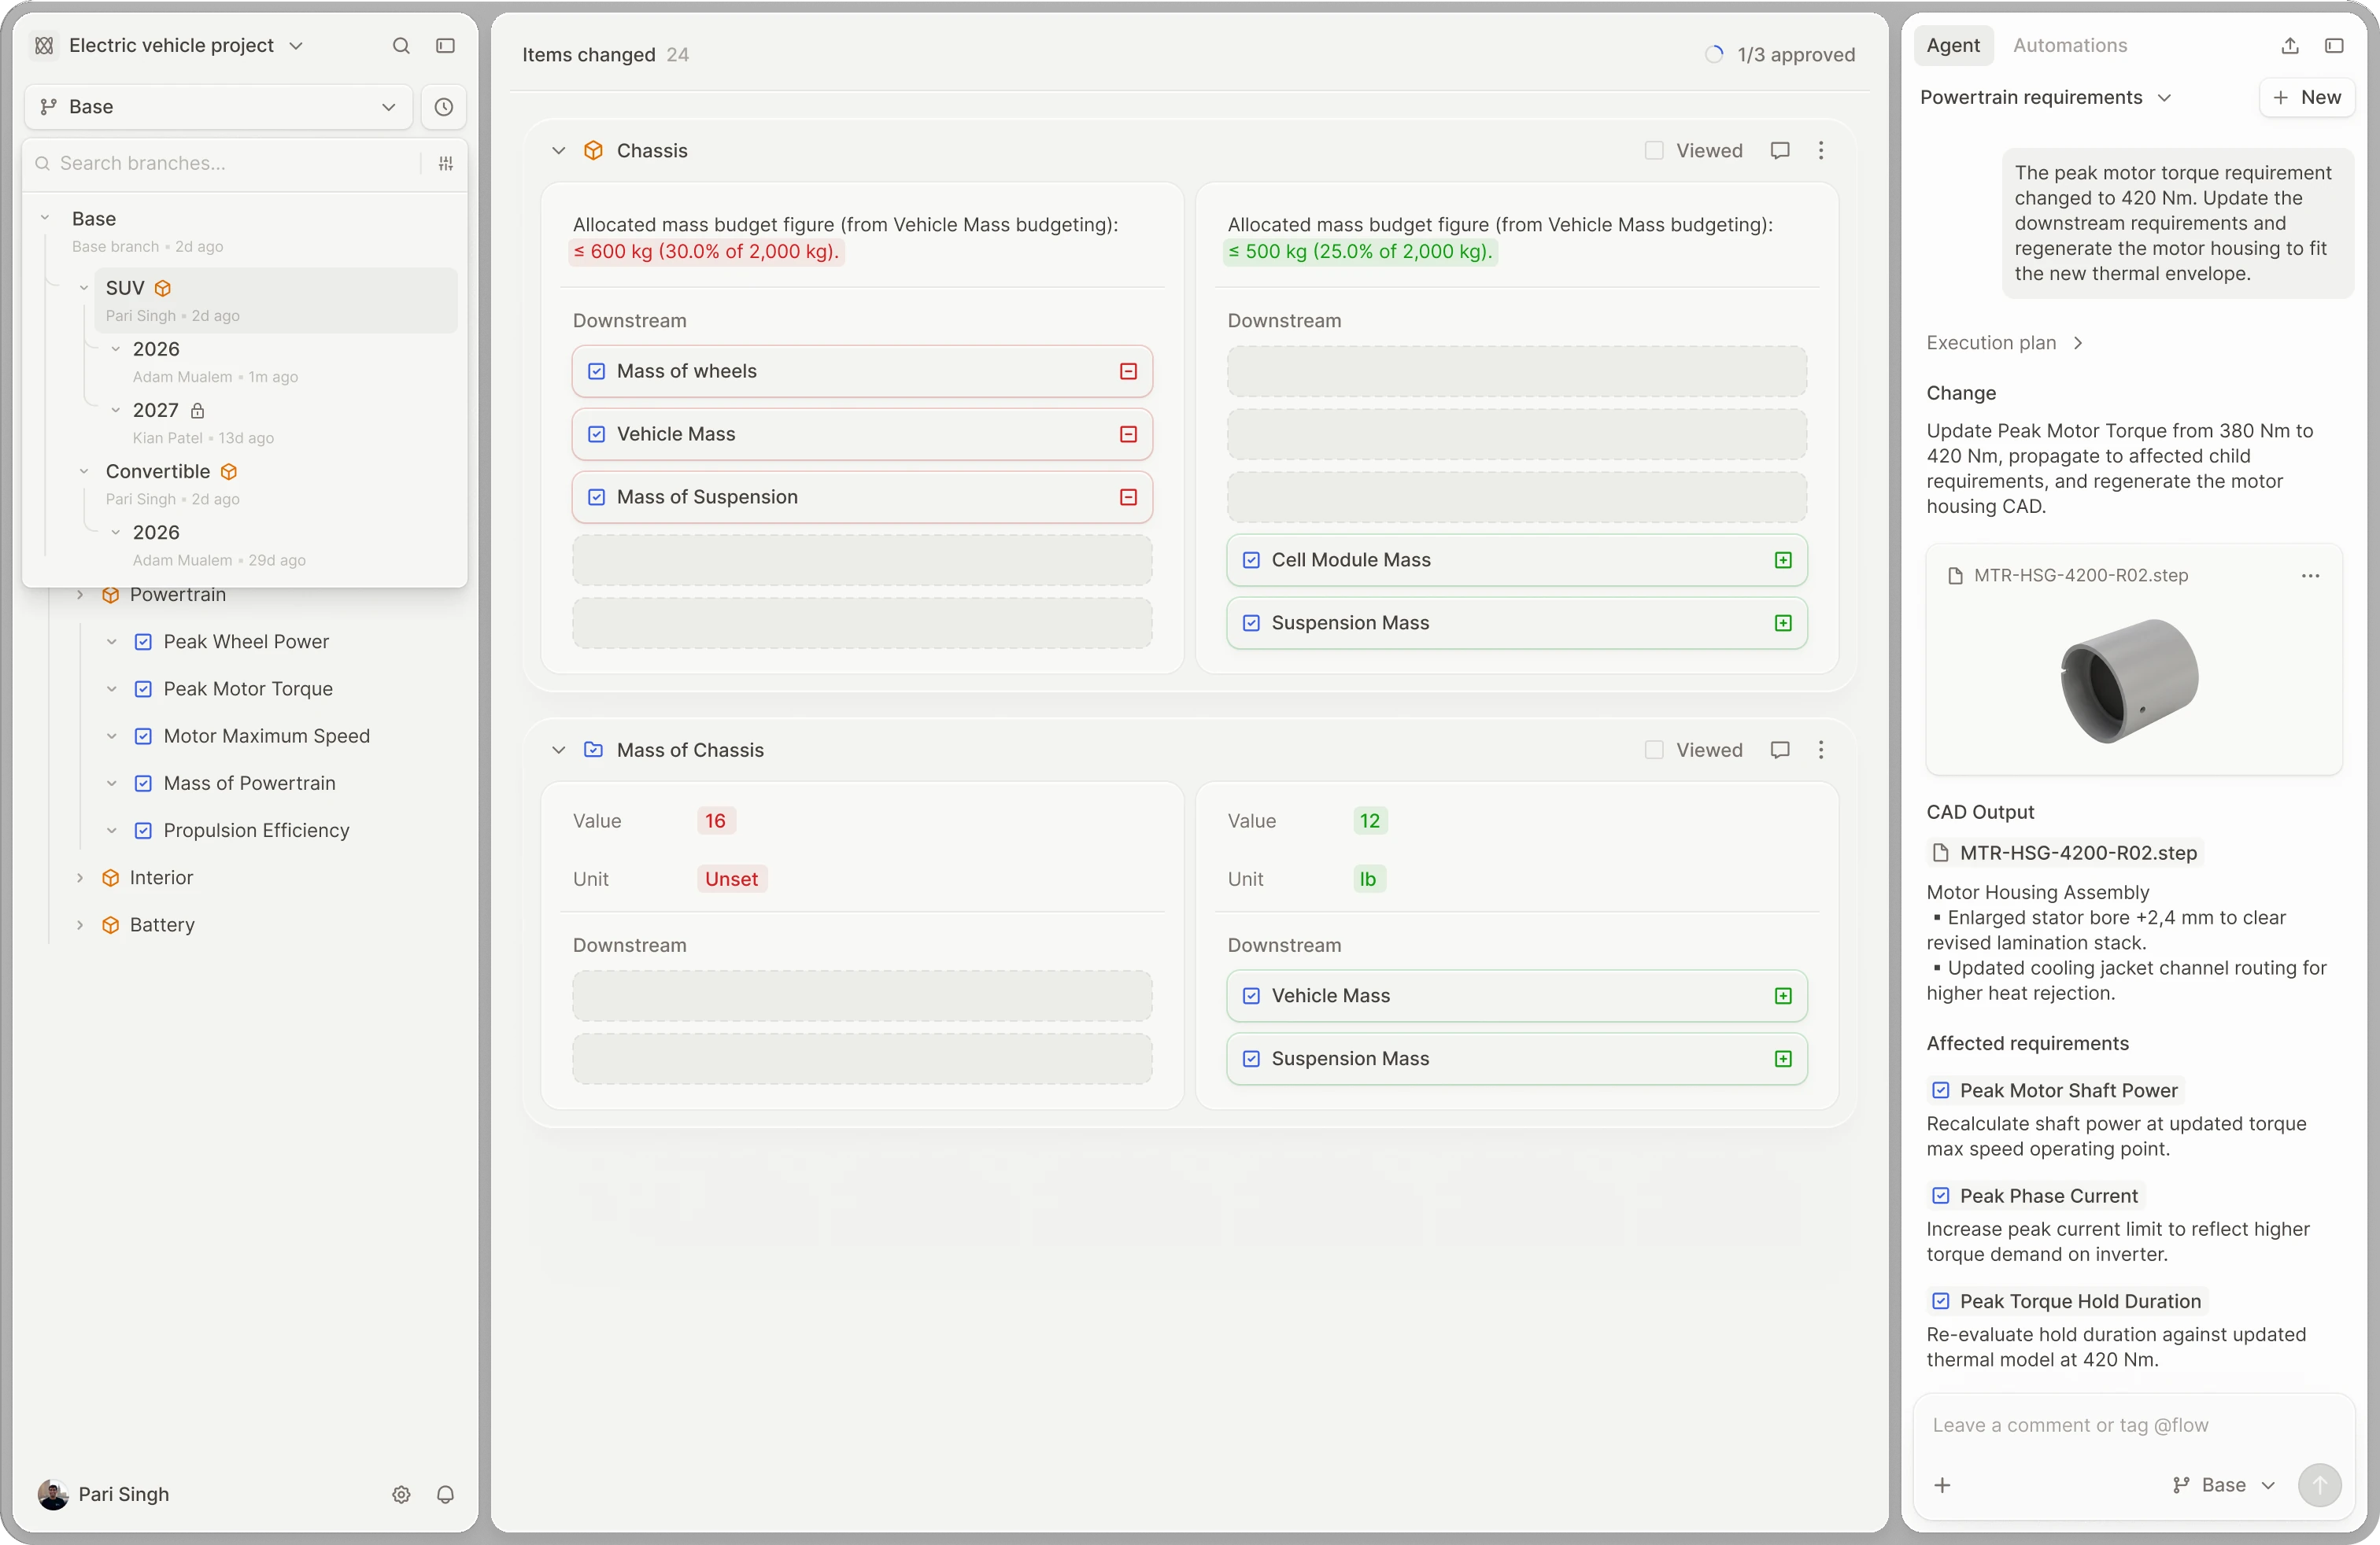The width and height of the screenshot is (2380, 1545).
Task: Open the Base branch dropdown
Action: pyautogui.click(x=218, y=107)
